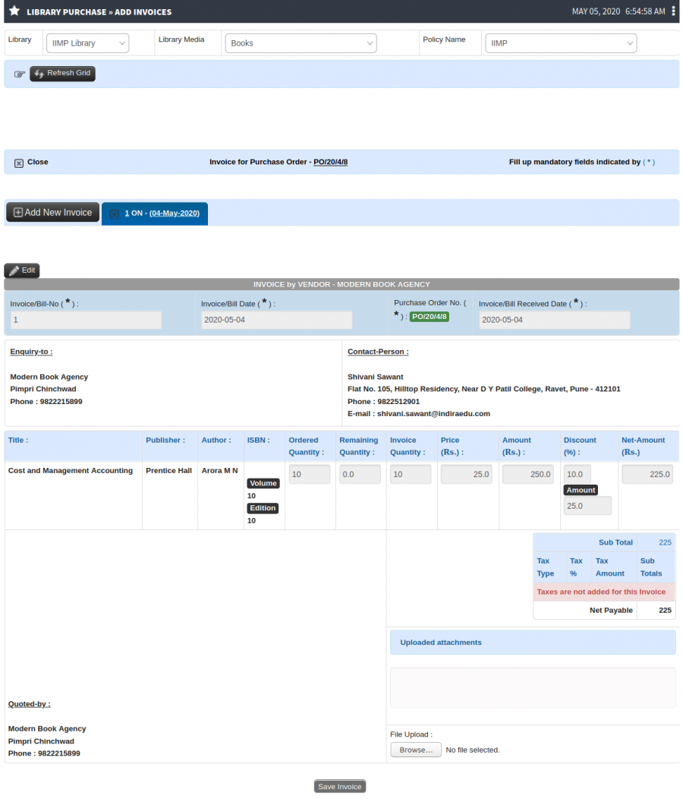Screen dimensions: 683x799
Task: Click the Close X icon of invoice panel
Action: (19, 163)
